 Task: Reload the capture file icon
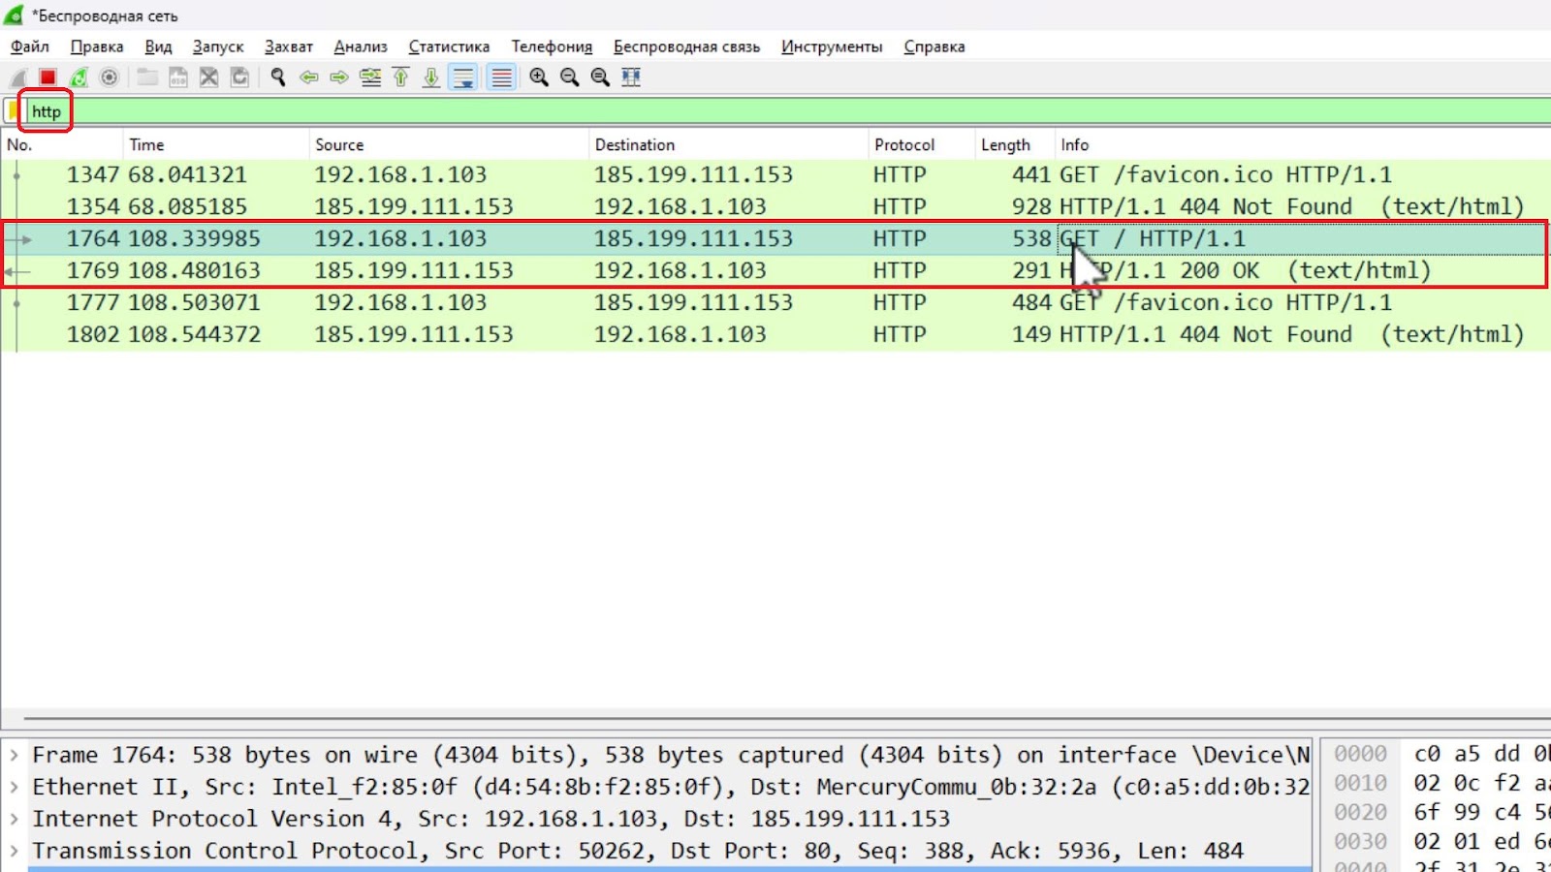pyautogui.click(x=239, y=78)
